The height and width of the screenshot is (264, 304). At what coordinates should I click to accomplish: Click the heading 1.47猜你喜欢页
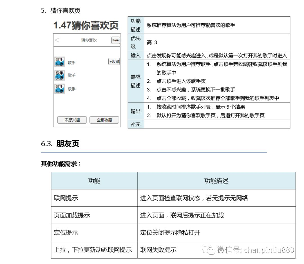click(86, 25)
